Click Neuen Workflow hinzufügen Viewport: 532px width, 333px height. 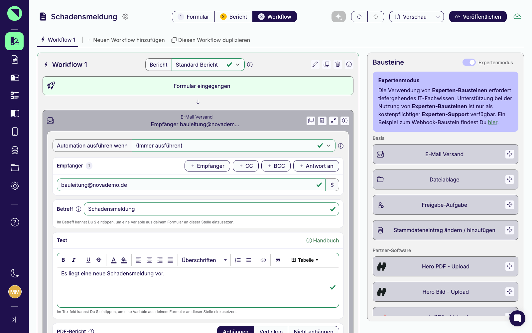(x=126, y=40)
